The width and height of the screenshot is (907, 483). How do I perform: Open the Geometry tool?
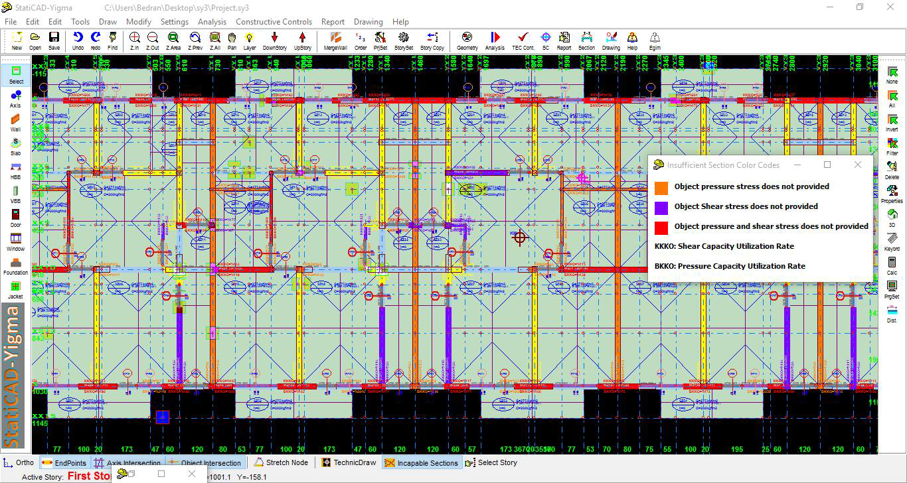pos(467,40)
